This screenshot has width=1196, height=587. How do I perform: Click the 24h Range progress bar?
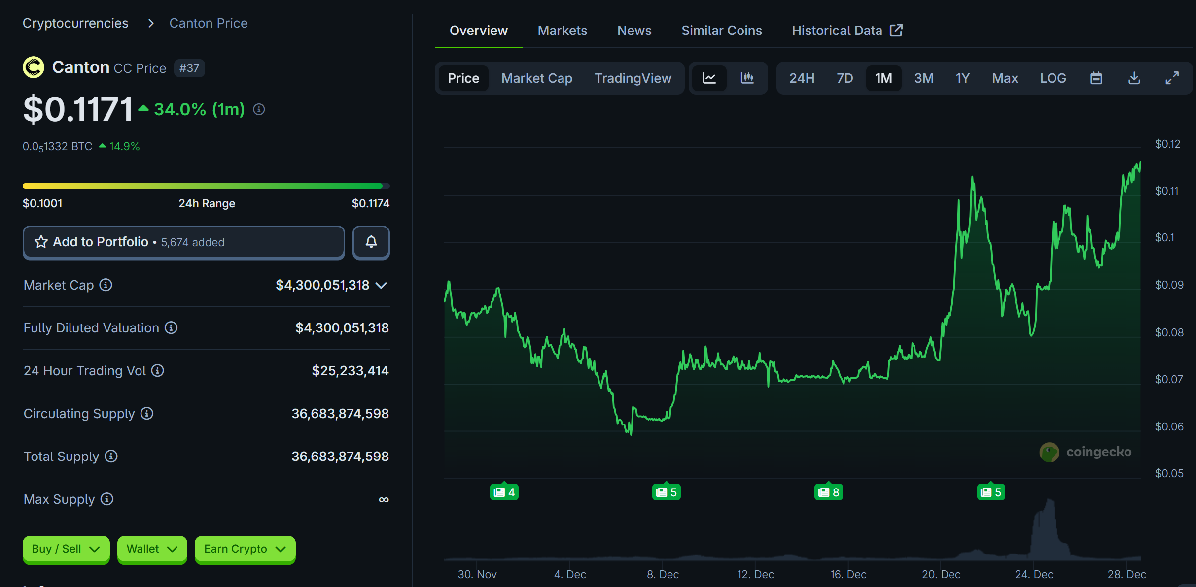click(x=206, y=186)
